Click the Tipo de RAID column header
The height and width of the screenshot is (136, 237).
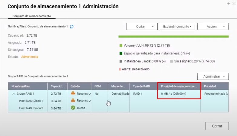[x=143, y=86]
